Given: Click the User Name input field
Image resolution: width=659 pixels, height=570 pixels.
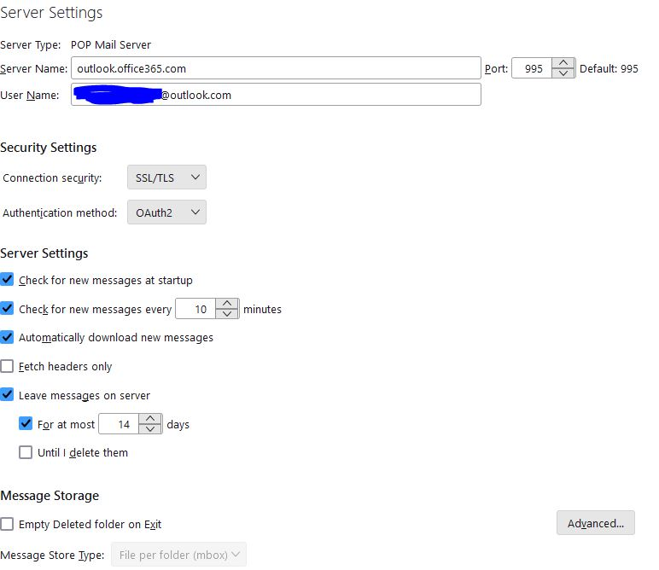Looking at the screenshot, I should (x=276, y=95).
